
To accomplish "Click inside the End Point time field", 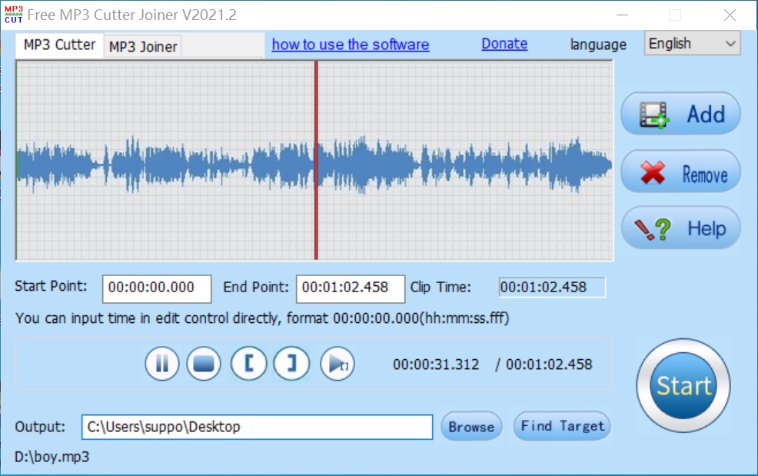I will click(350, 289).
